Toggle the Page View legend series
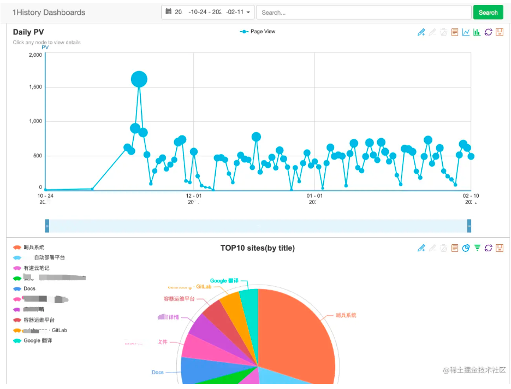Image resolution: width=511 pixels, height=389 pixels. coord(258,31)
